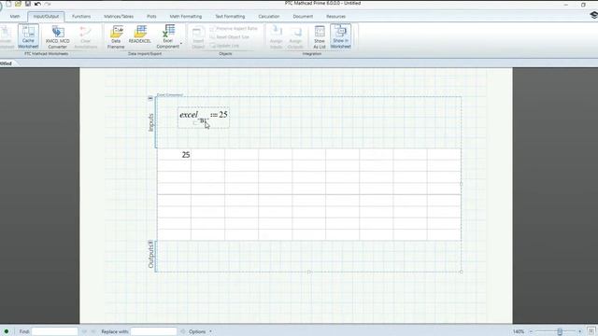Click the Excel Component caption label

tap(170, 94)
